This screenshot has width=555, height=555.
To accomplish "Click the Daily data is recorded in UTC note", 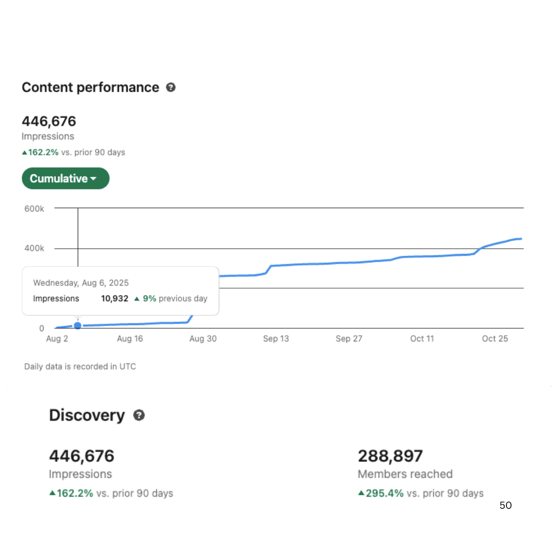I will 80,366.
